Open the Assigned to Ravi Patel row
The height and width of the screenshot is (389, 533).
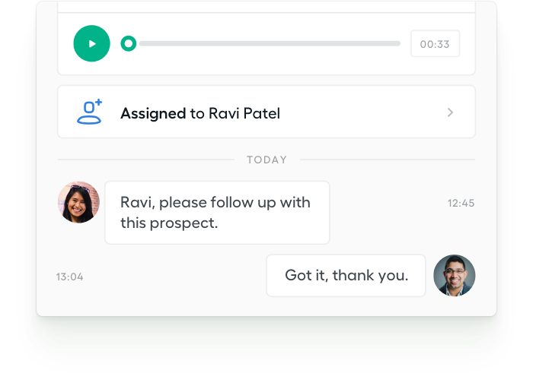tap(266, 112)
